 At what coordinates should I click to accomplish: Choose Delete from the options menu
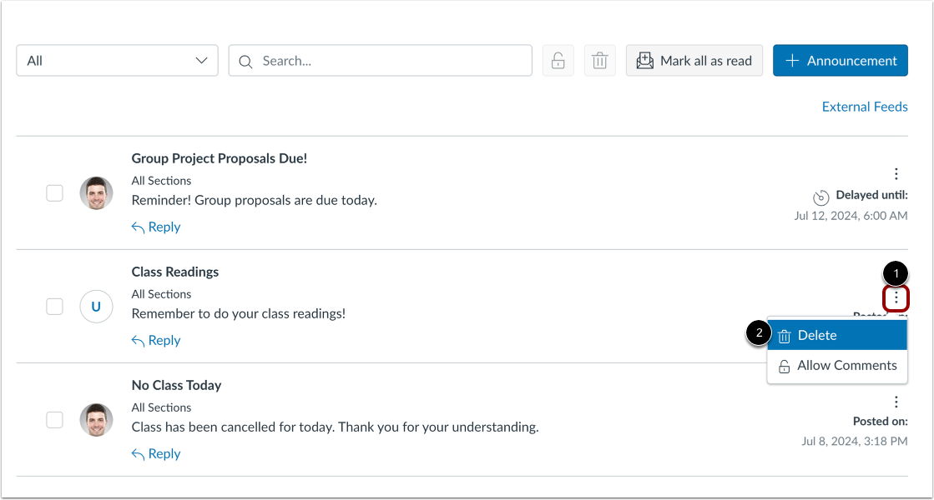(836, 335)
